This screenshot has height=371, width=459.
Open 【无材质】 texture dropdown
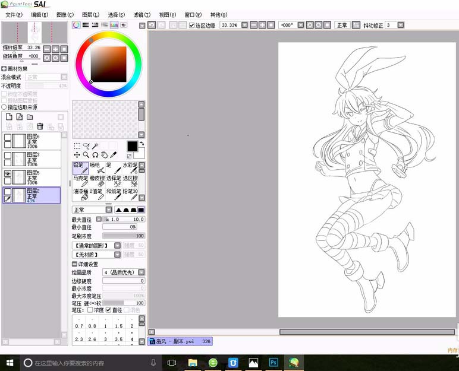[x=117, y=254]
